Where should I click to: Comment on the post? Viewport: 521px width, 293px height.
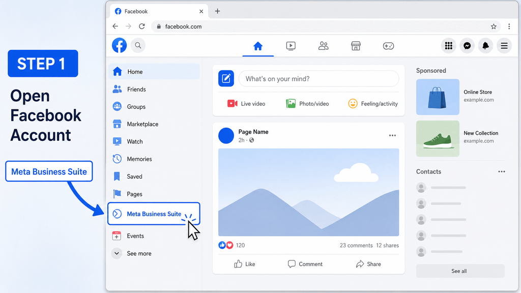[305, 264]
